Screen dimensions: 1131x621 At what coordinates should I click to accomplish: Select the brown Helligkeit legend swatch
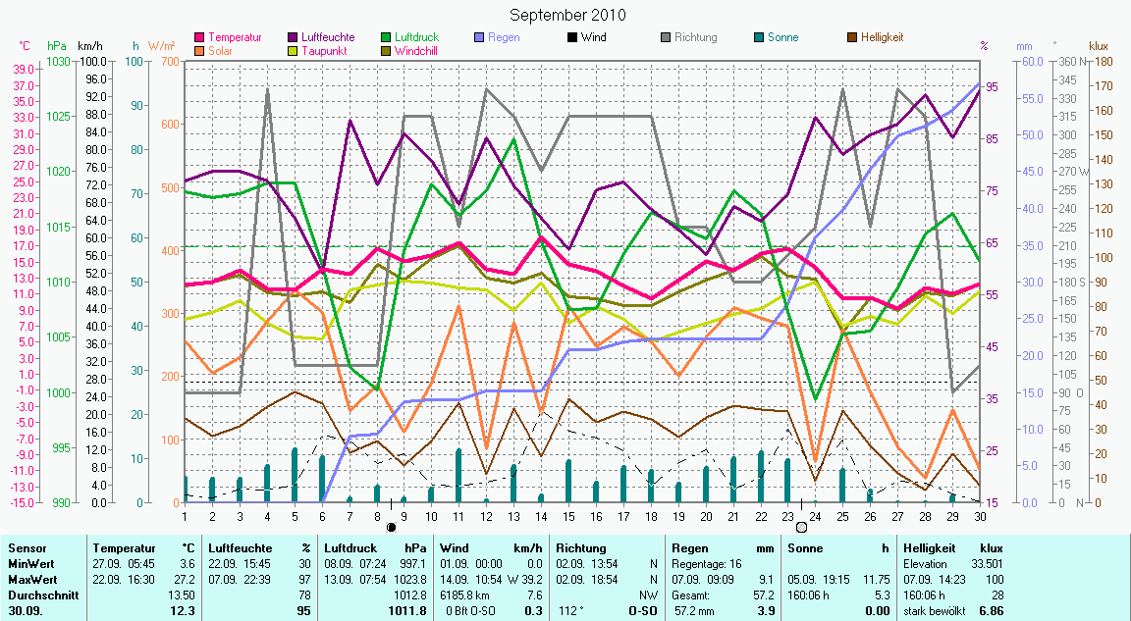click(851, 38)
